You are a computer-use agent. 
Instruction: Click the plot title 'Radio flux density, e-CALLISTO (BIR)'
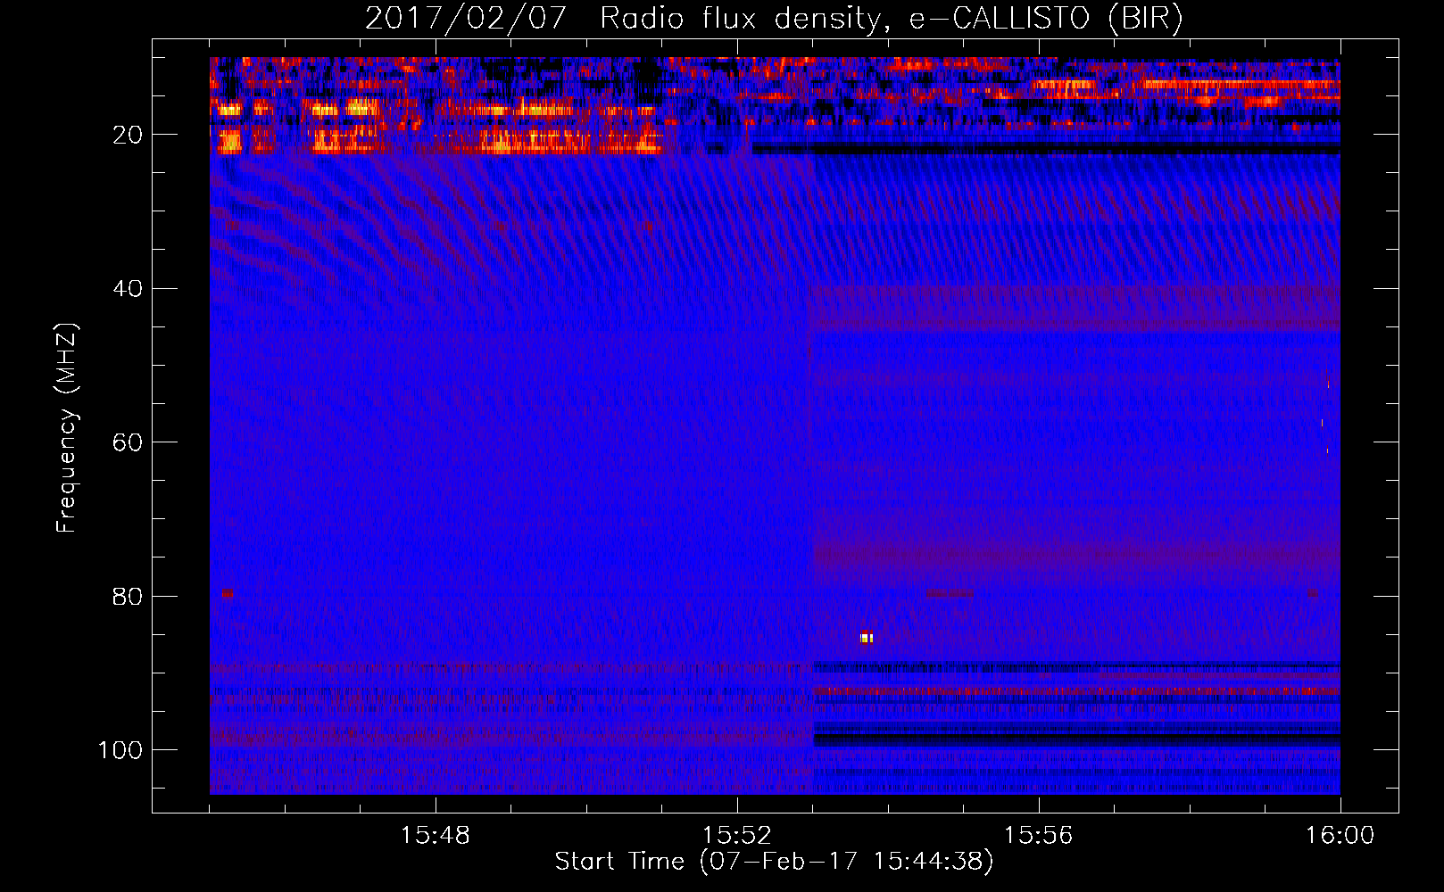tap(891, 18)
